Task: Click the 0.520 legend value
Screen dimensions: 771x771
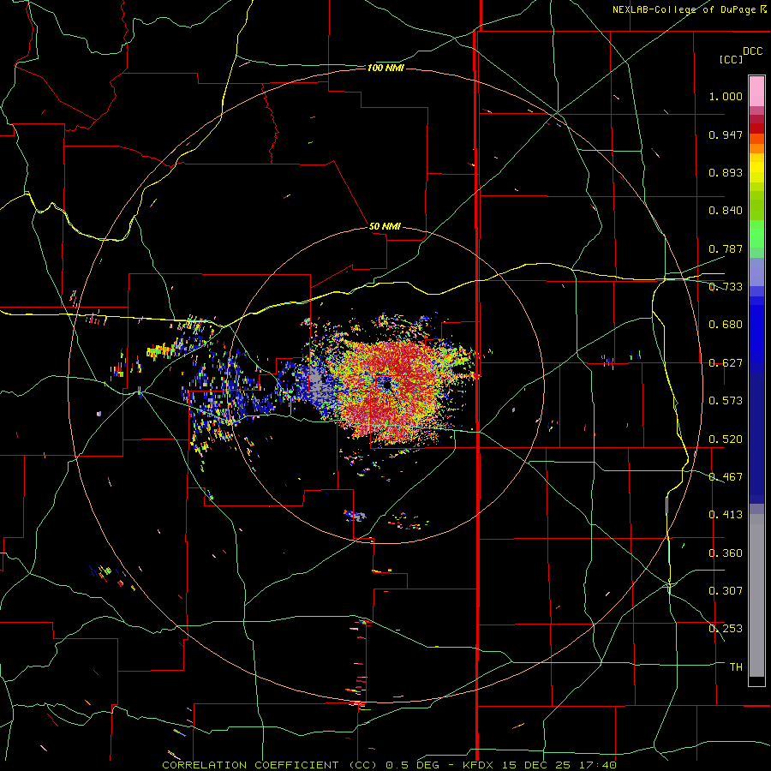Action: point(726,439)
